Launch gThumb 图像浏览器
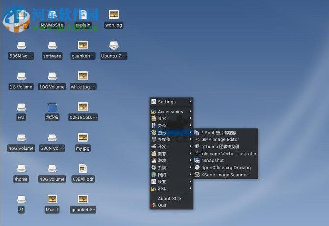Image resolution: width=329 pixels, height=226 pixels. [x=226, y=146]
